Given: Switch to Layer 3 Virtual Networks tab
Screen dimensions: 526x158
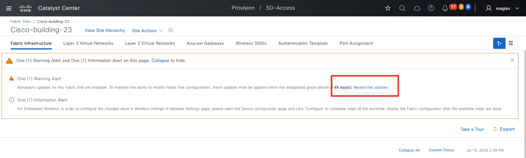Looking at the screenshot, I should click(88, 43).
